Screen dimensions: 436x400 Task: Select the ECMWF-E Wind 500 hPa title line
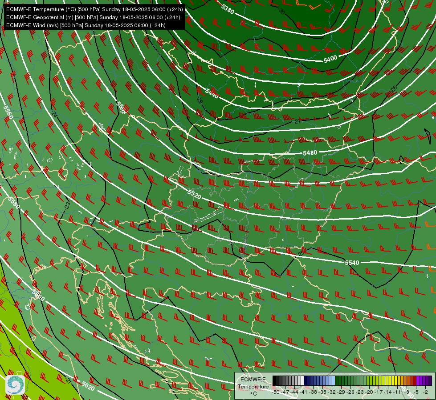click(x=86, y=25)
